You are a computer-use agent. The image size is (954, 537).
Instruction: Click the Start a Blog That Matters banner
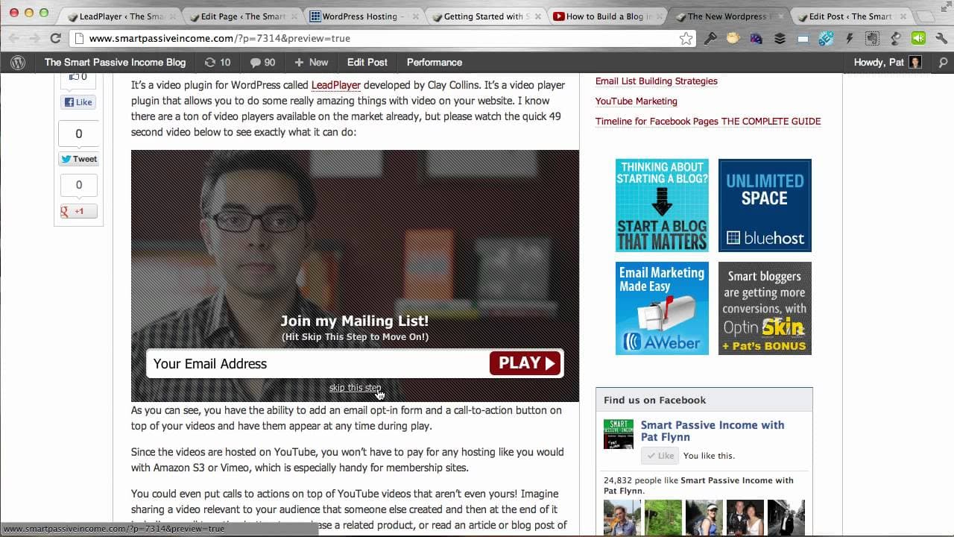[662, 205]
